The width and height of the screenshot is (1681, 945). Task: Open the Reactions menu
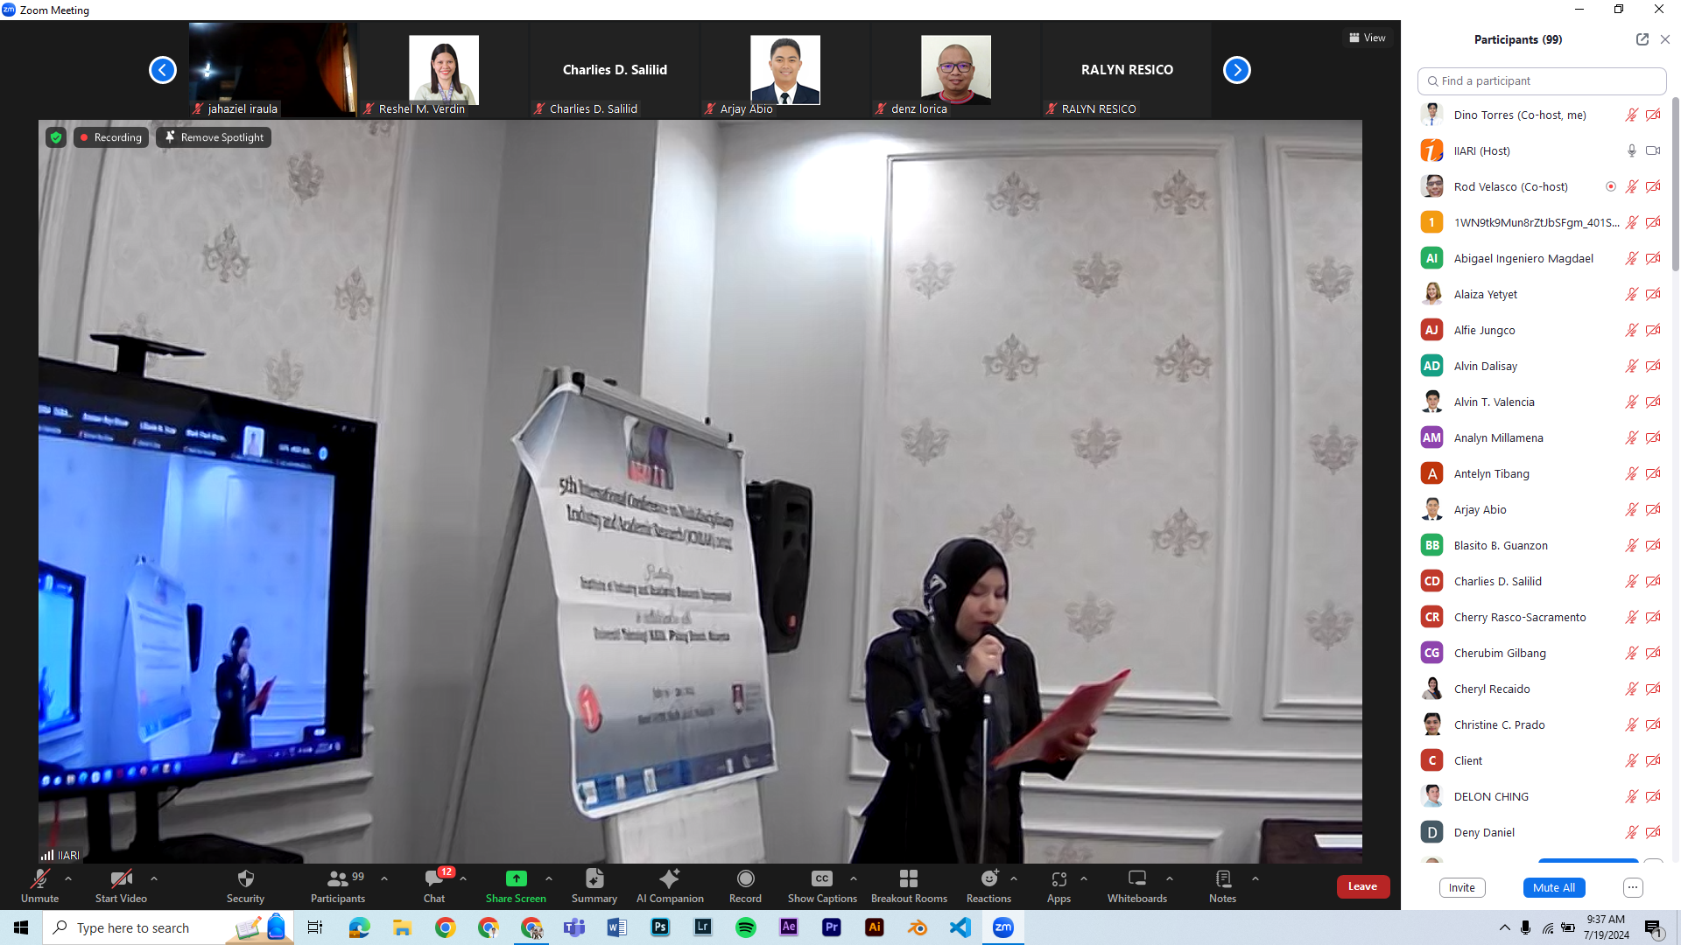pyautogui.click(x=989, y=878)
